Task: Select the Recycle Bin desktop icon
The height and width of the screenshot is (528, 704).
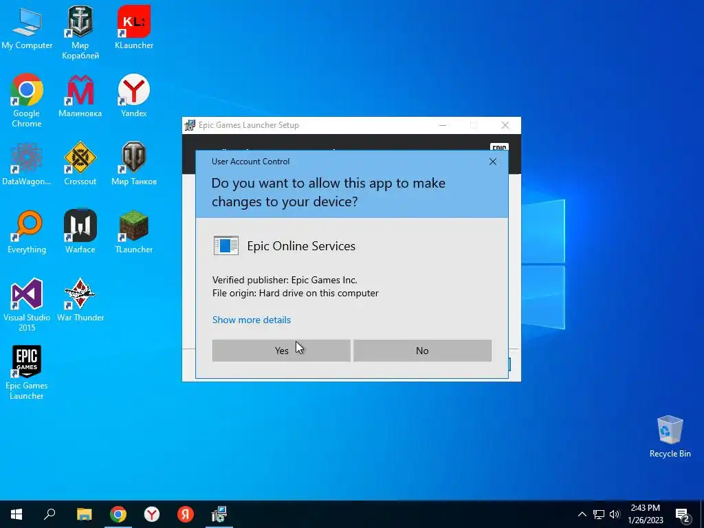Action: [x=670, y=436]
